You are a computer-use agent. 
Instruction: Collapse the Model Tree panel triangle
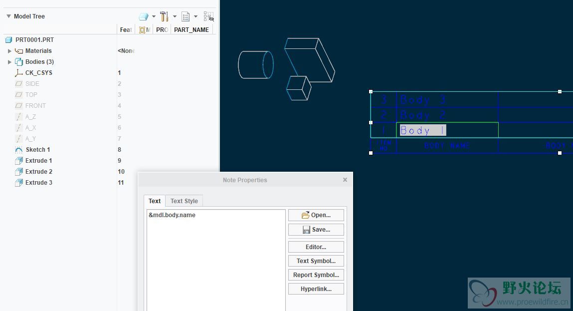coord(9,16)
